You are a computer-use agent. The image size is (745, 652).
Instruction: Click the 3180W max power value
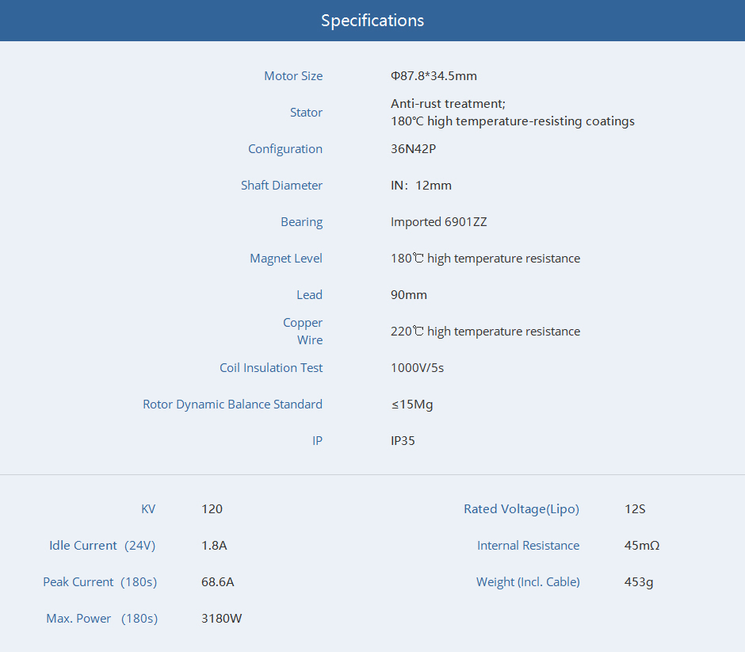221,619
